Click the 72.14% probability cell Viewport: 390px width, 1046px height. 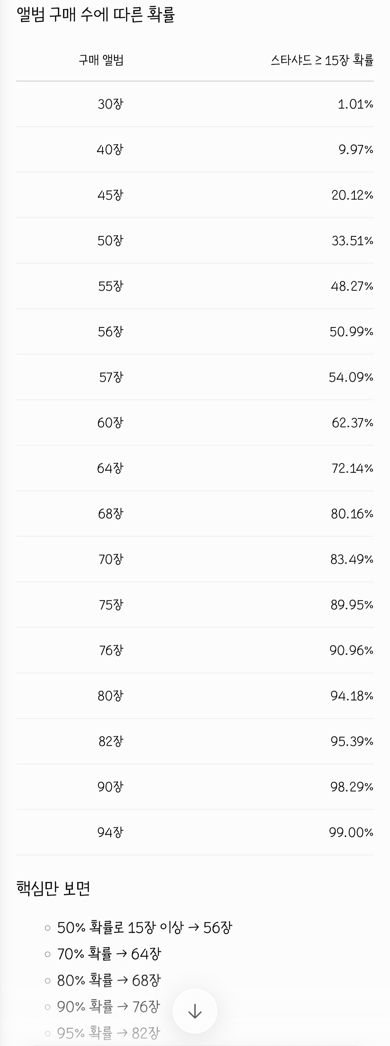(x=352, y=468)
